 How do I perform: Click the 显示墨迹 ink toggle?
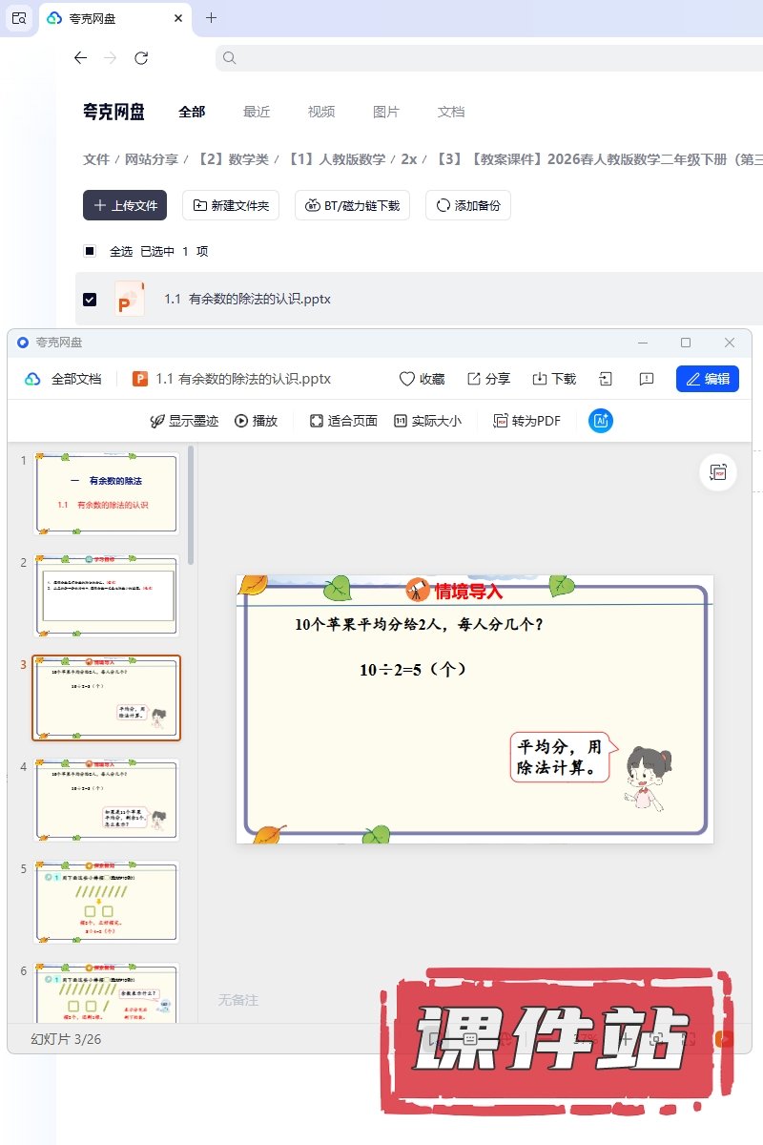point(184,421)
